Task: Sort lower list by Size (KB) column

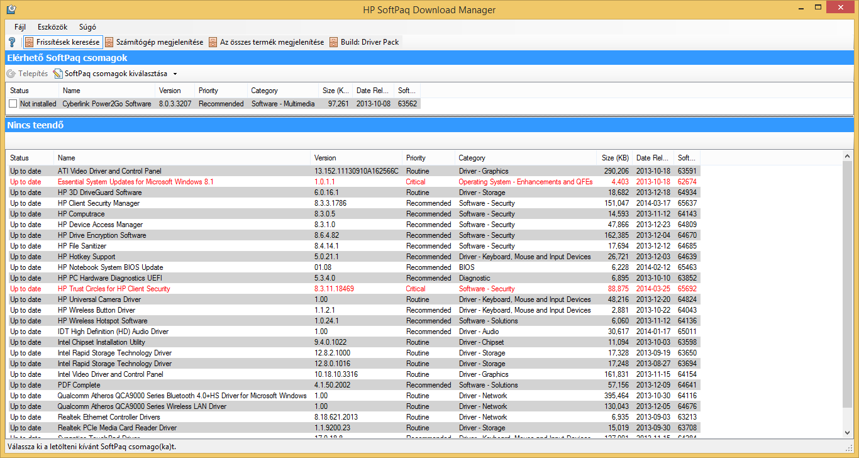Action: [614, 158]
